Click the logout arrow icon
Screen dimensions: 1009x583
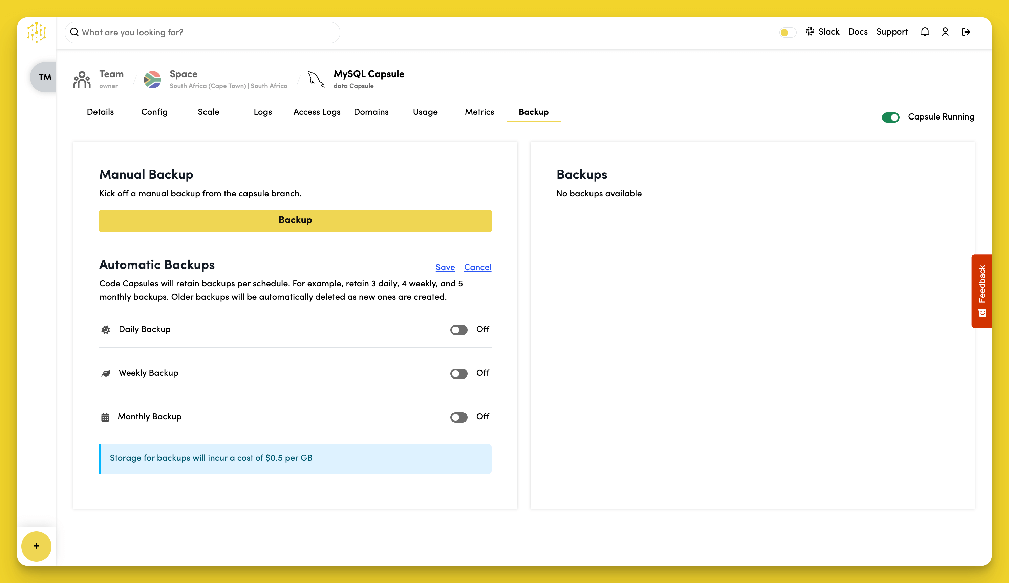click(x=966, y=32)
